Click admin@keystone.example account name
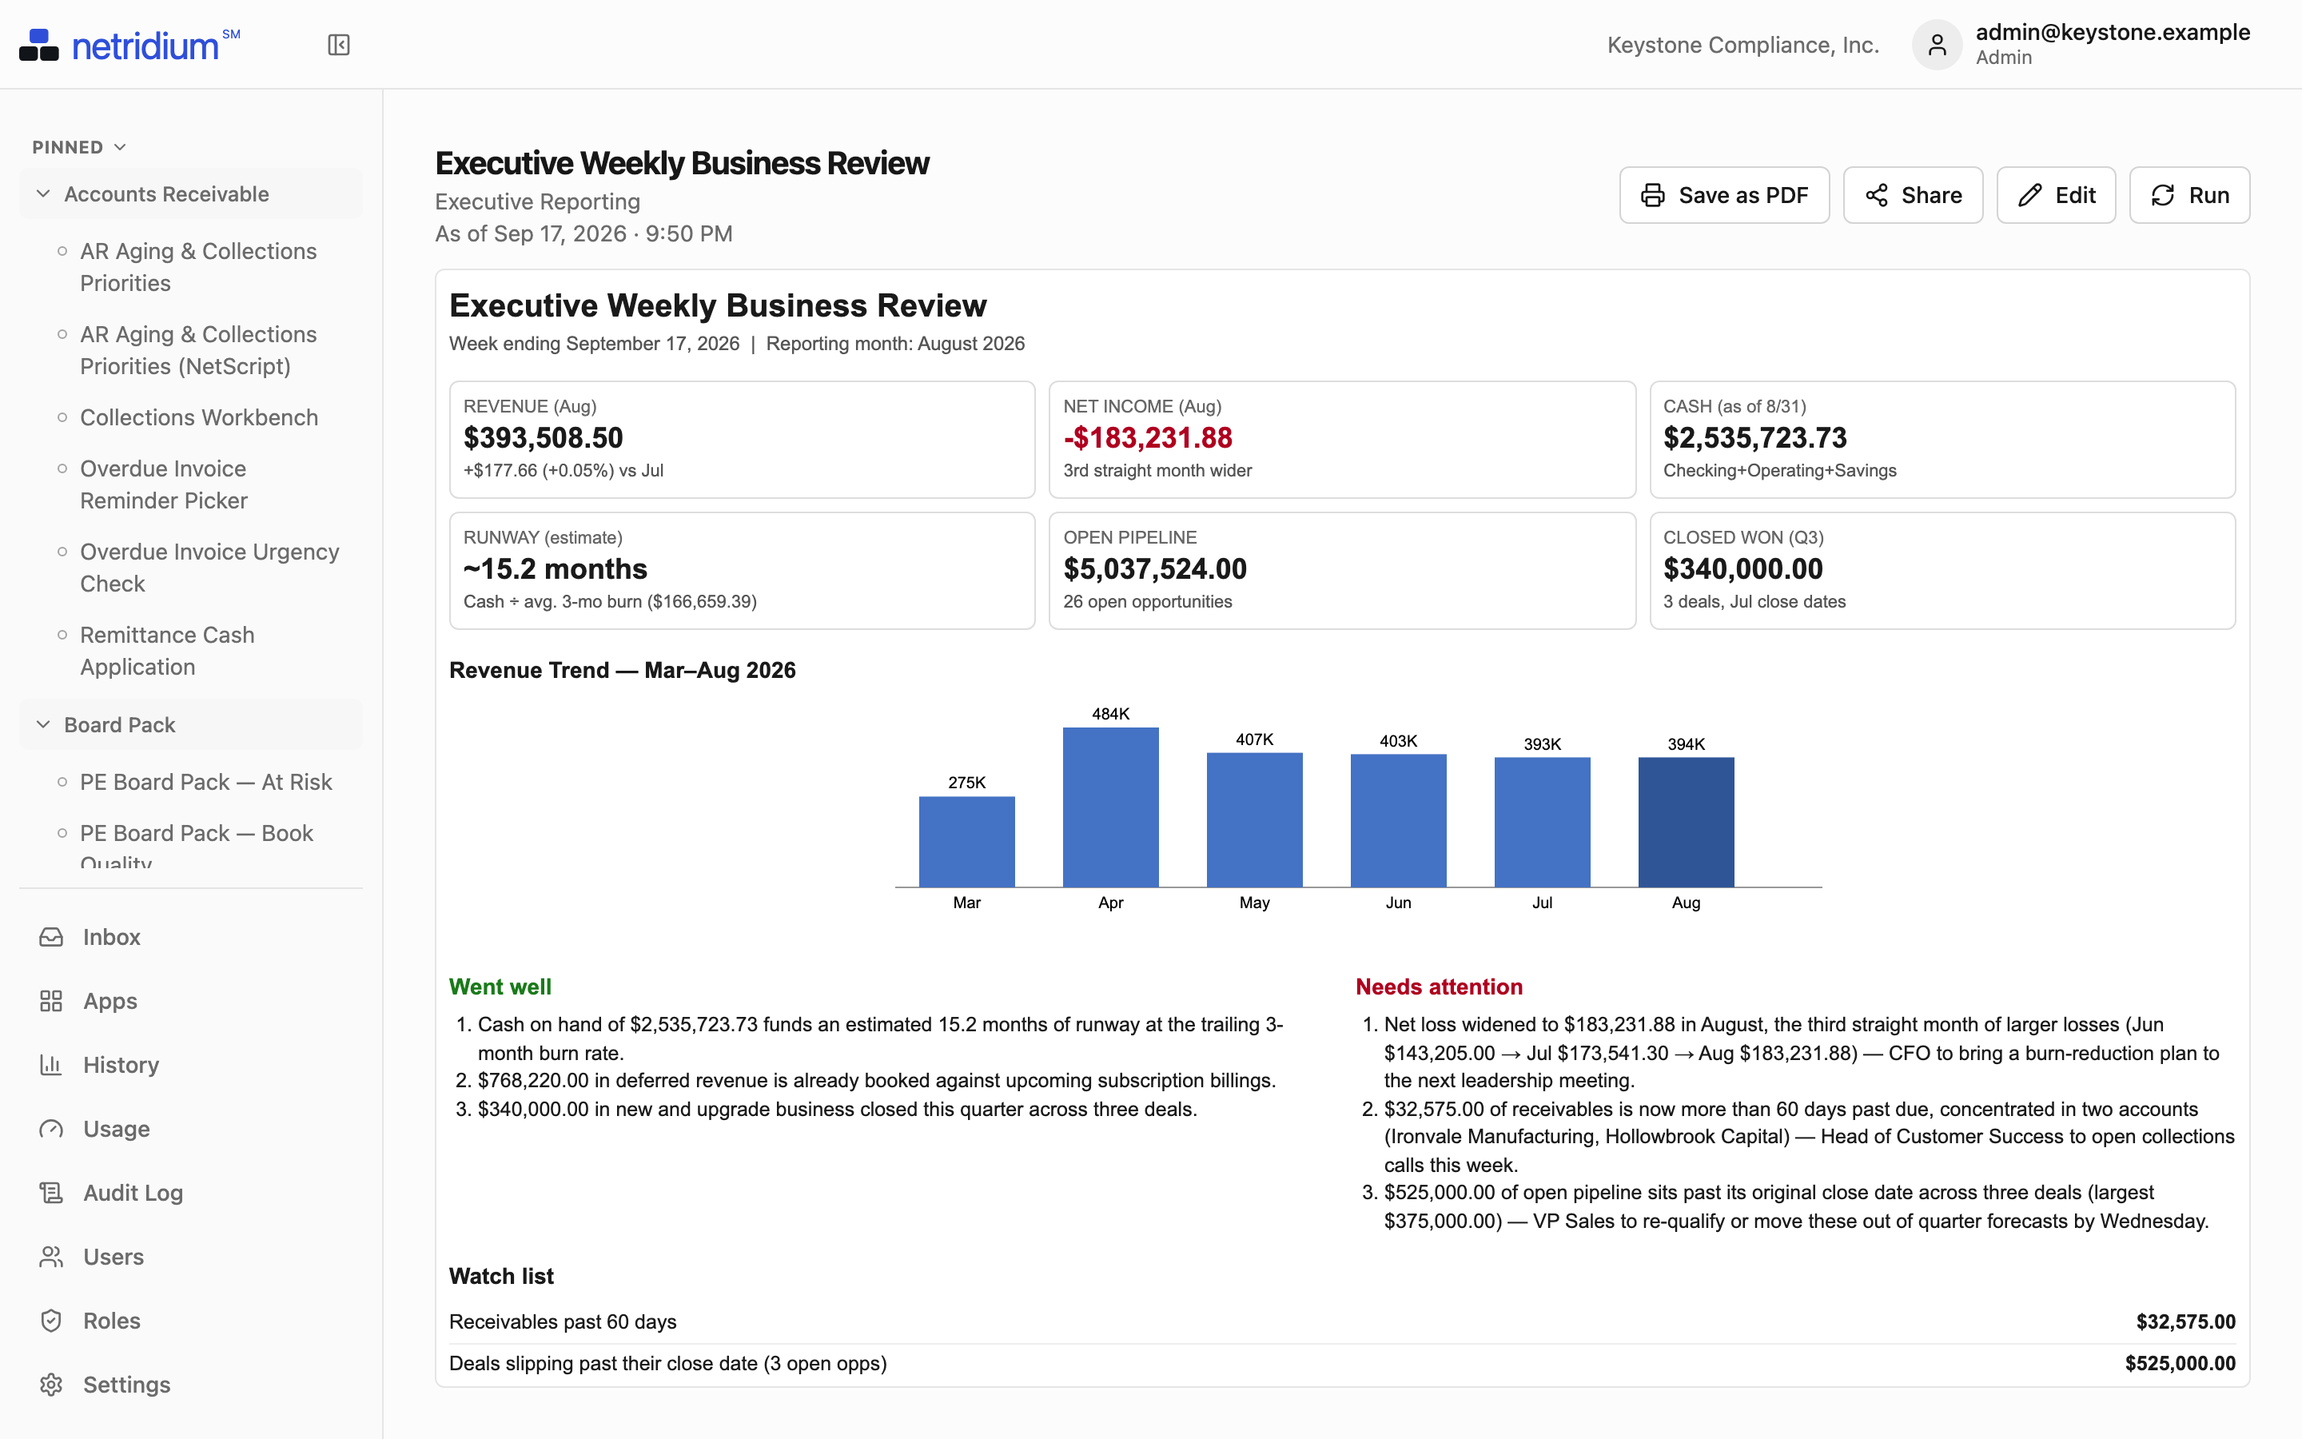 pos(2113,32)
